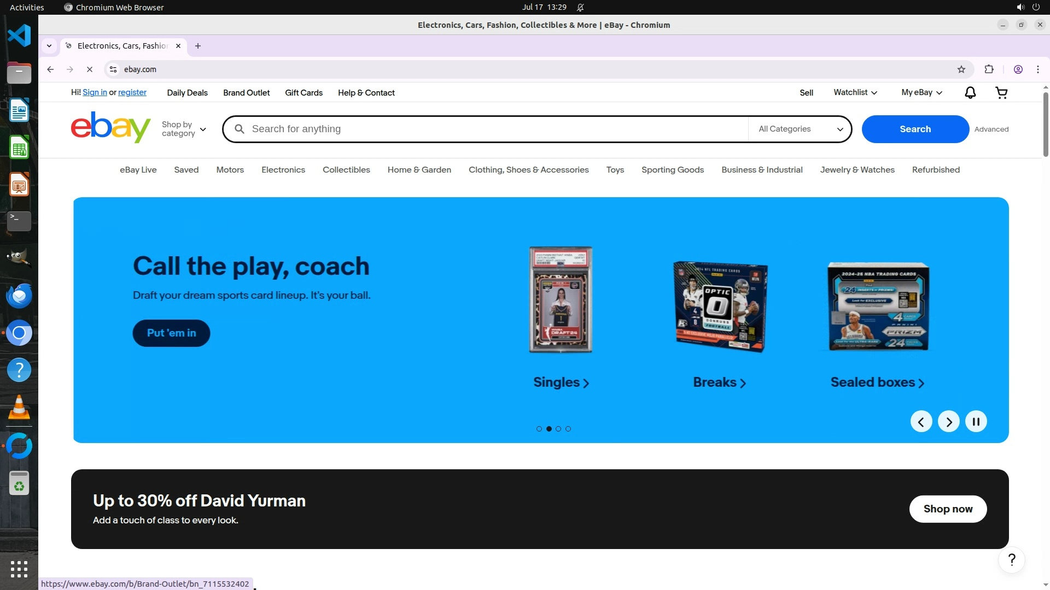The height and width of the screenshot is (590, 1050).
Task: Open the browser profile icon
Action: click(1018, 69)
